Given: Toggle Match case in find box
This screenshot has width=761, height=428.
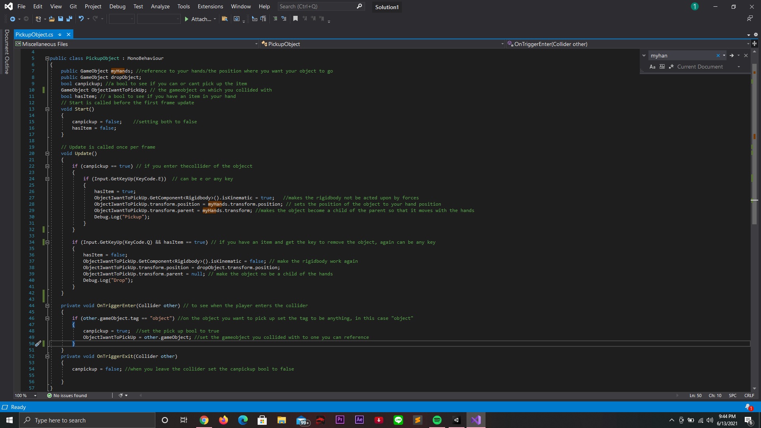Looking at the screenshot, I should 652,67.
